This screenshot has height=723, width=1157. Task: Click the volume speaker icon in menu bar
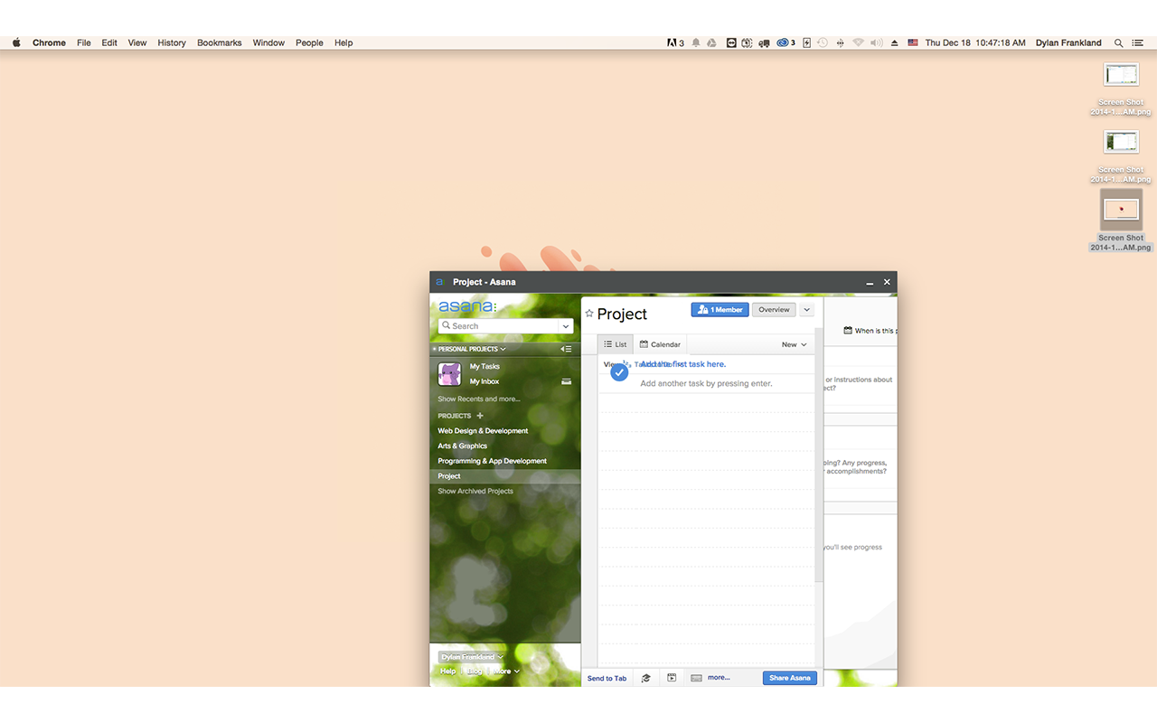tap(876, 42)
